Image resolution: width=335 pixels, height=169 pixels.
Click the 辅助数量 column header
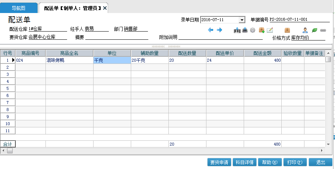150,53
